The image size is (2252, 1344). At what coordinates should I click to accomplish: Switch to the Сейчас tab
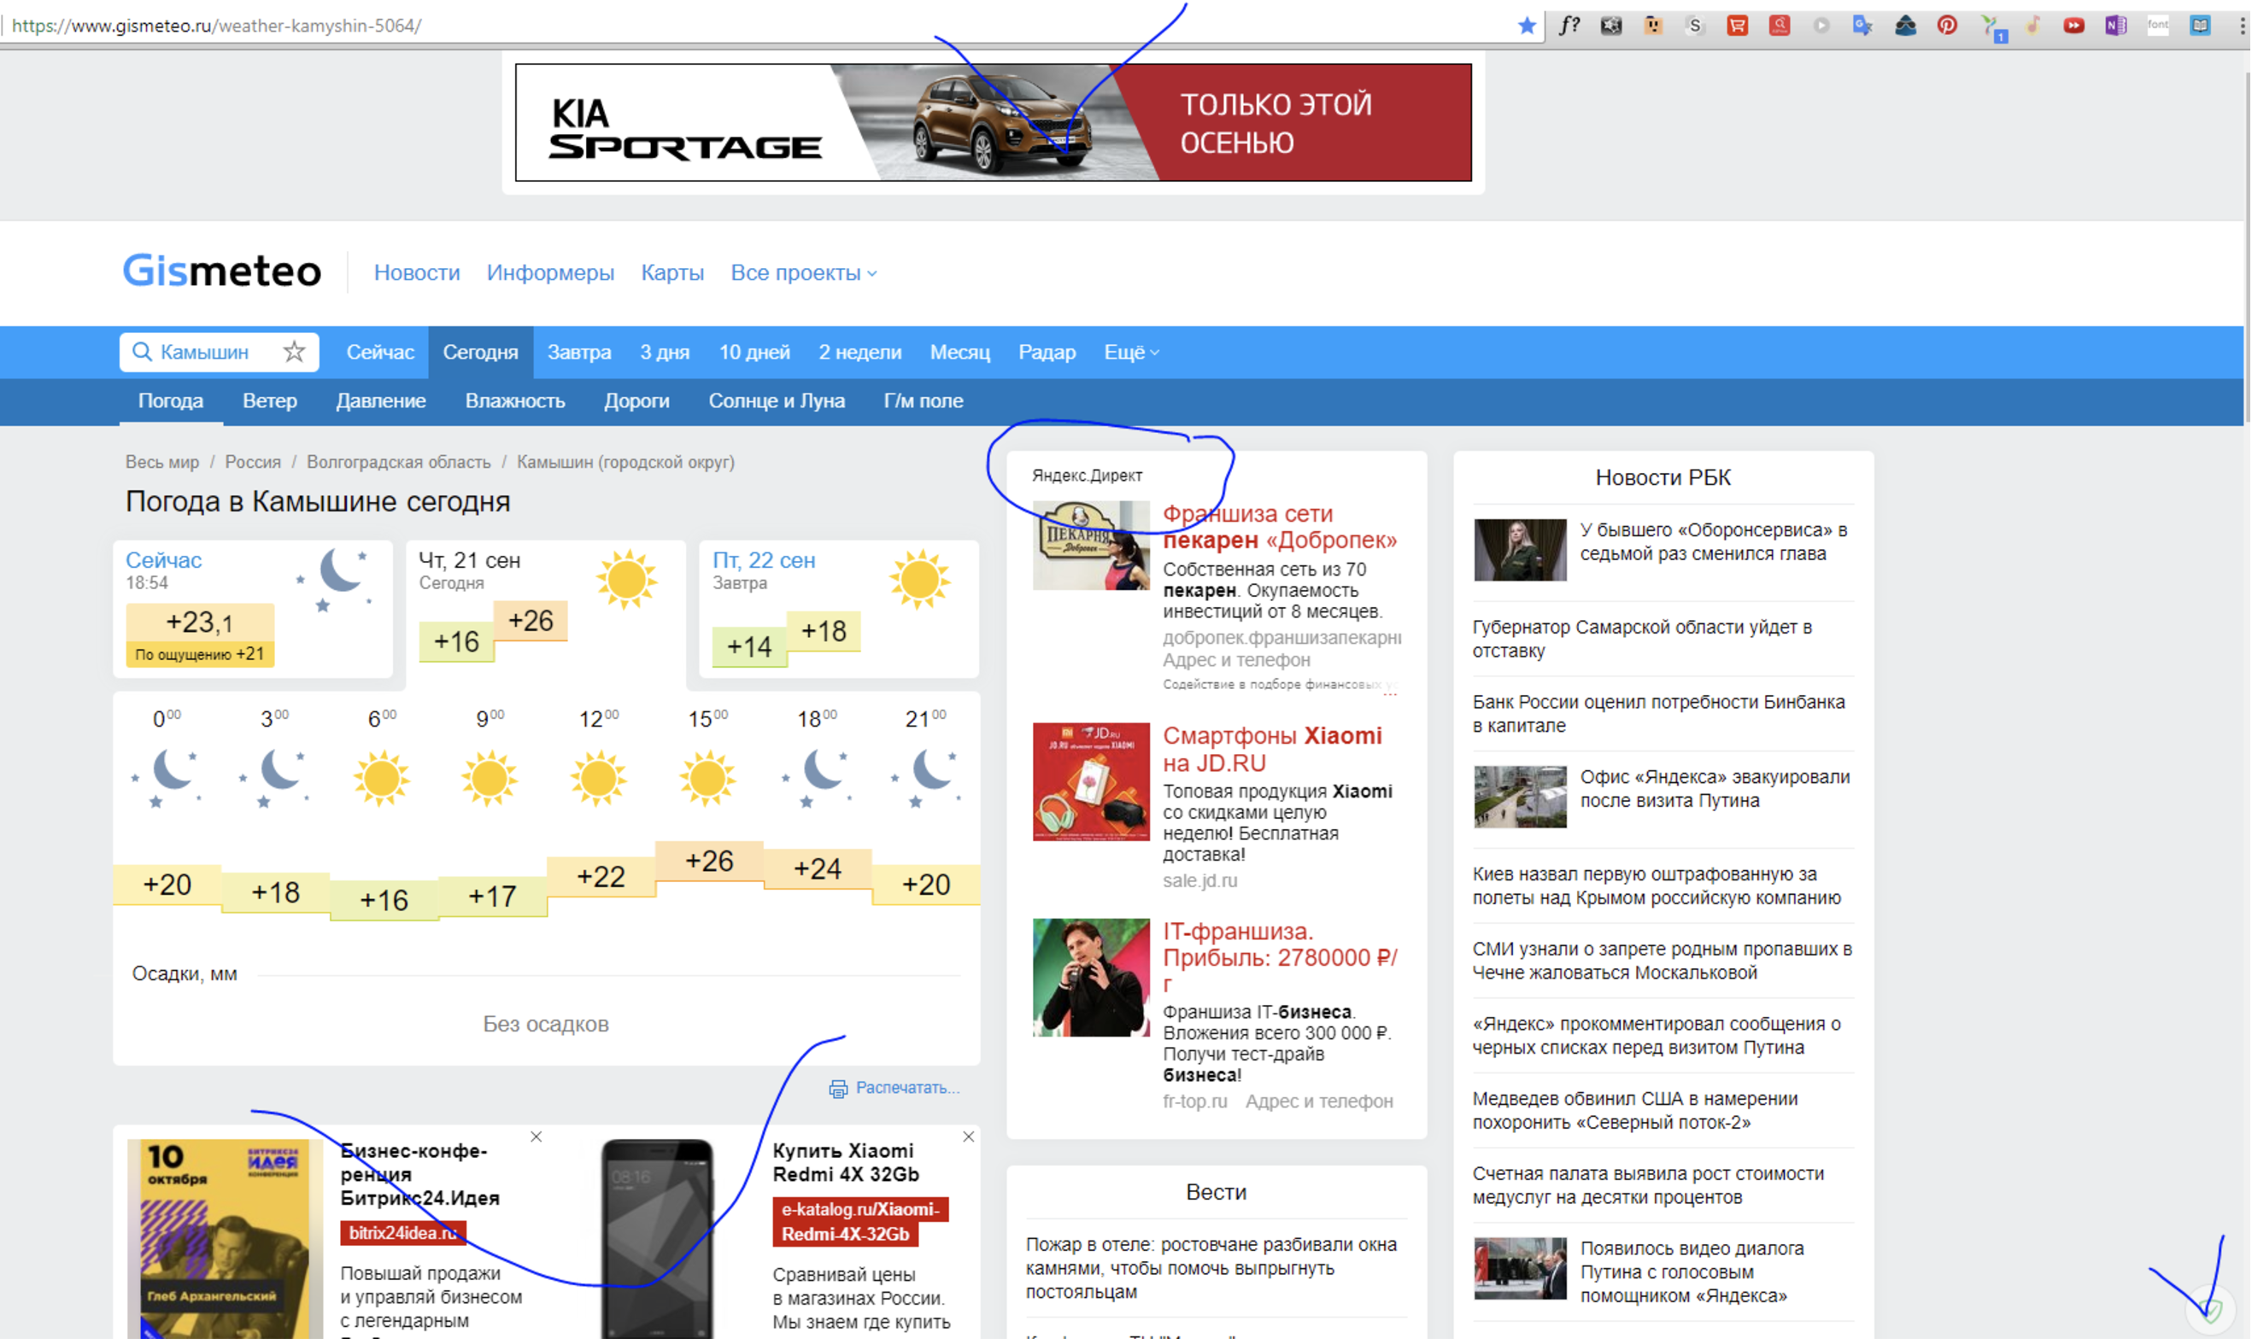[380, 353]
